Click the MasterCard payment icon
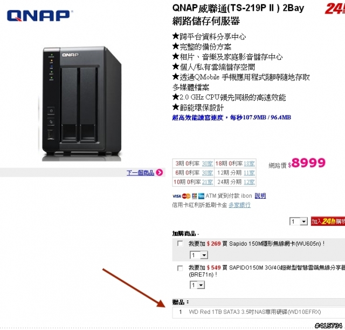This screenshot has width=345, height=330. click(187, 196)
